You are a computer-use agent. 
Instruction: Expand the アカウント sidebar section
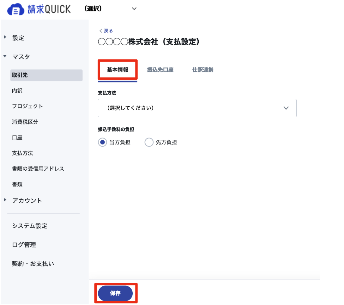[27, 200]
